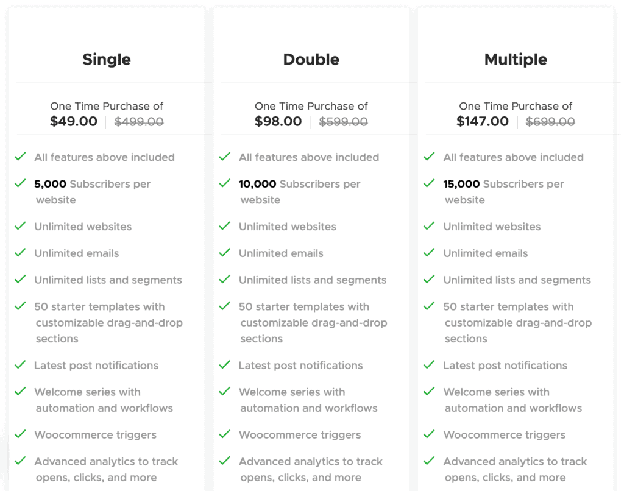Click the $147.00 price in Multiple plan
This screenshot has width=624, height=491.
click(x=483, y=121)
